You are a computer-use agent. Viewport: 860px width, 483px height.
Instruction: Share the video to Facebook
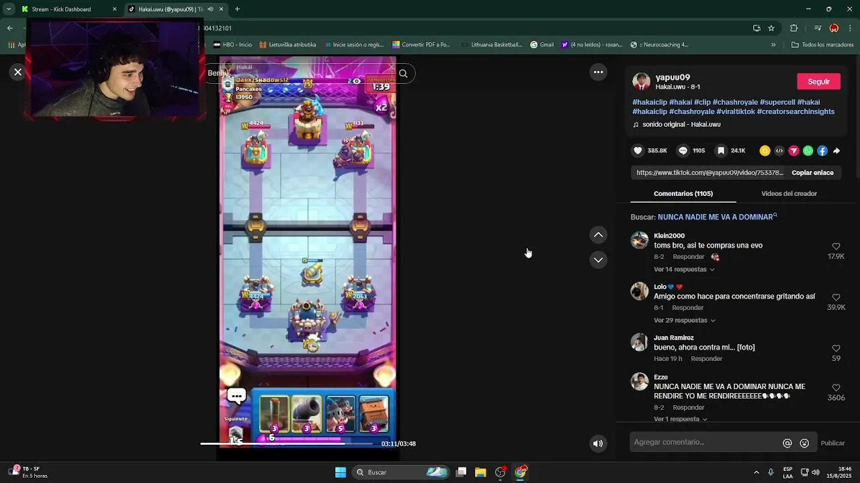(822, 151)
